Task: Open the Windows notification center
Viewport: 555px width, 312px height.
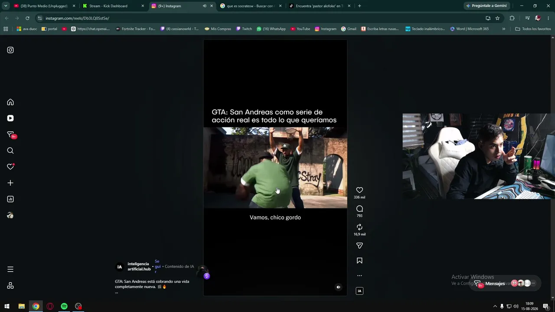Action: 546,306
